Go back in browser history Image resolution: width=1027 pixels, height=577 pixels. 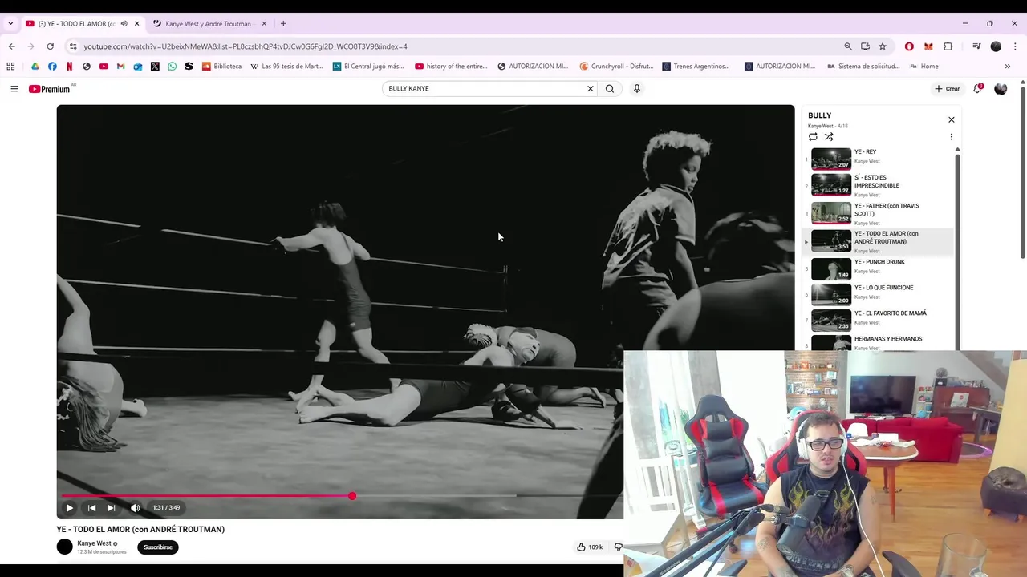tap(11, 46)
